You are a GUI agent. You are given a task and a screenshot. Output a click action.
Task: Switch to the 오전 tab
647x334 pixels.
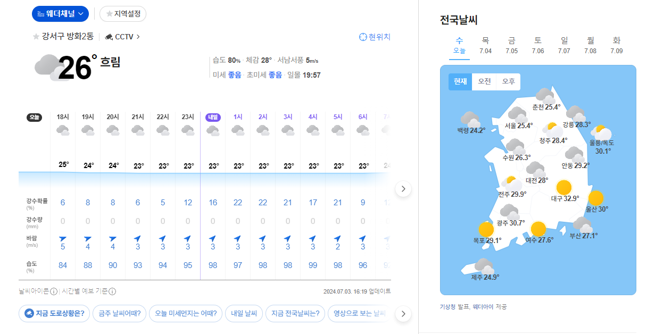[484, 82]
